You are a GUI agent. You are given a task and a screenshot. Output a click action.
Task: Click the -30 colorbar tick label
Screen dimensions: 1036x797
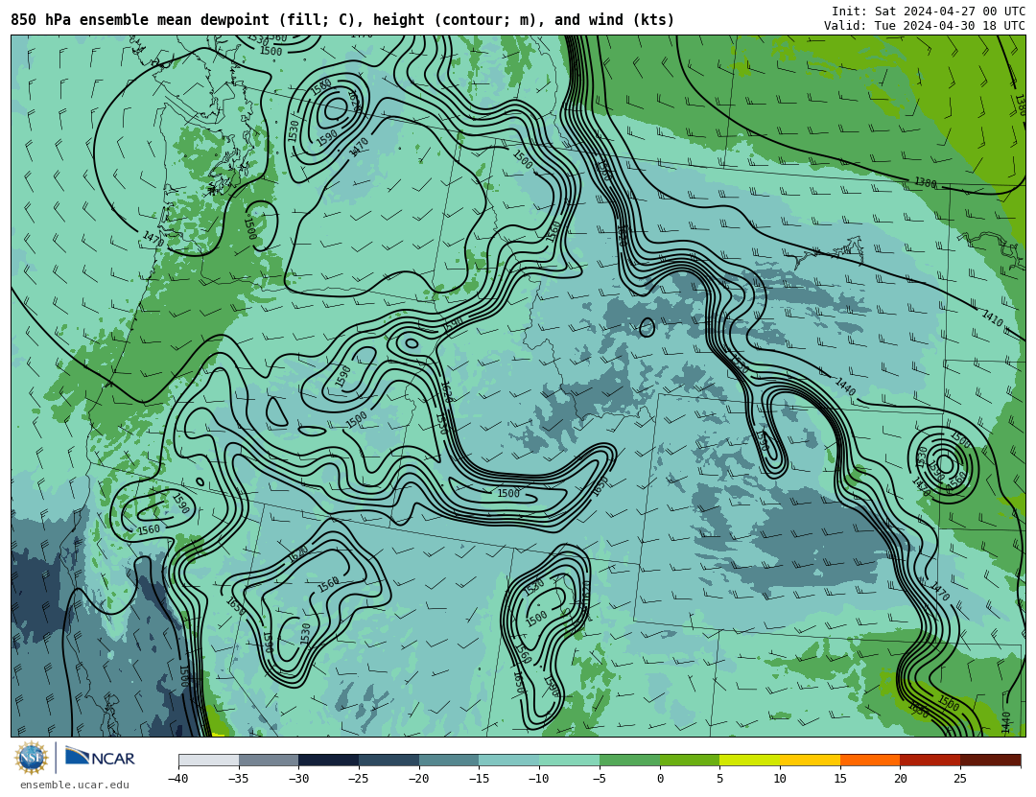[x=298, y=779]
